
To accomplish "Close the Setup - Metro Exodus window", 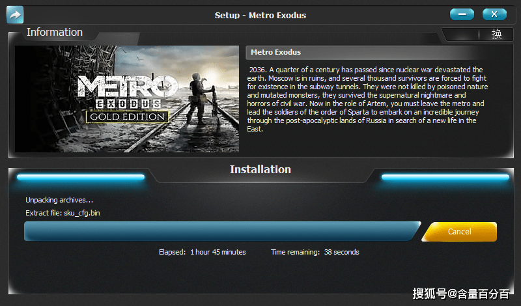I will pyautogui.click(x=494, y=14).
